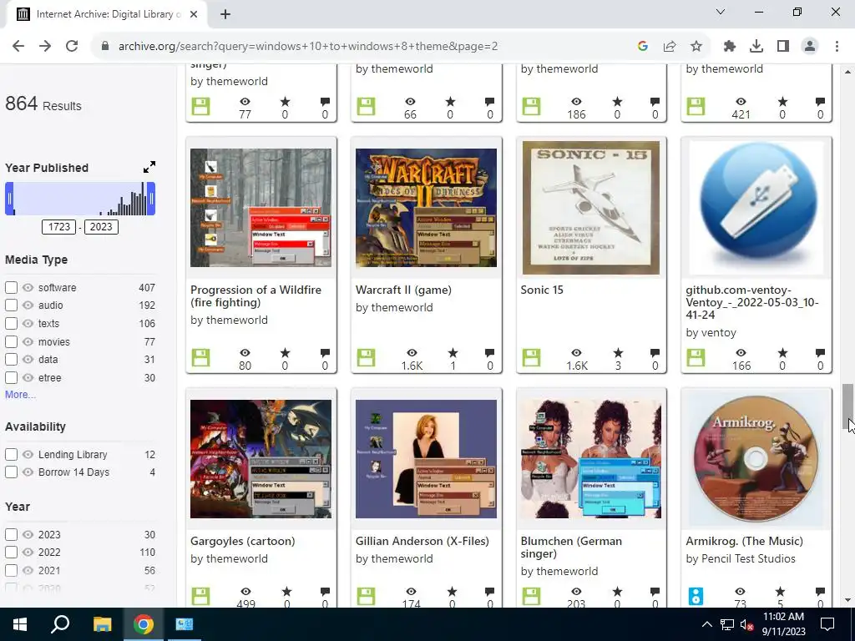The height and width of the screenshot is (641, 855).
Task: Open the Blumchen theme thumbnail
Action: pos(591,459)
